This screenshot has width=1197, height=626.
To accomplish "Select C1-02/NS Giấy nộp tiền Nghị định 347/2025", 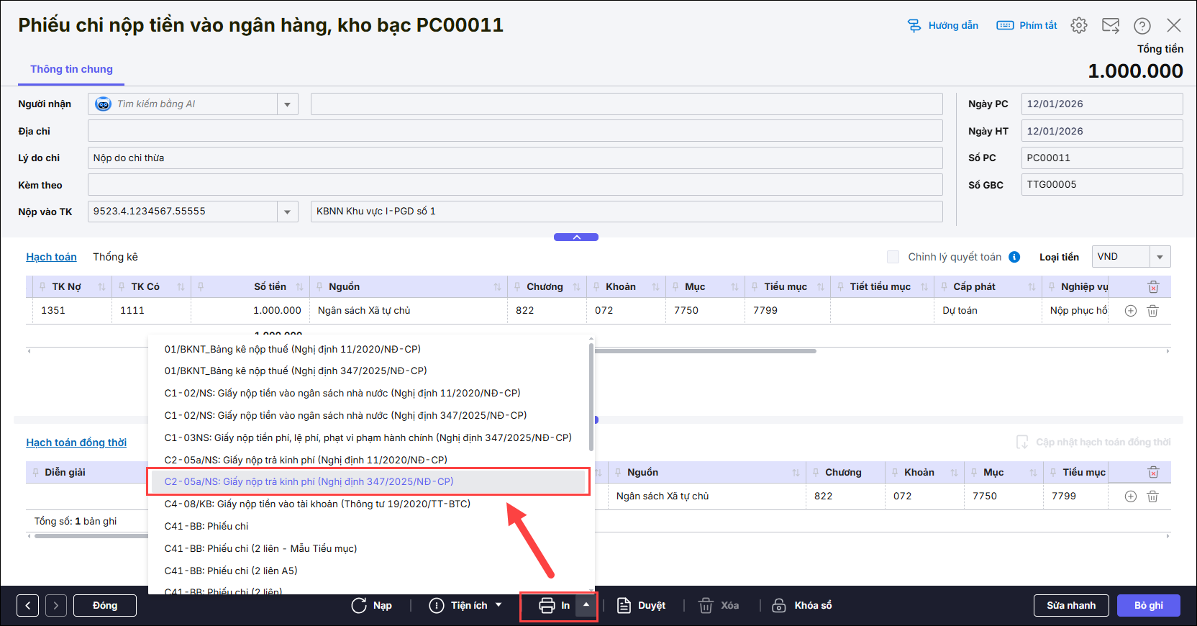I will (x=345, y=415).
